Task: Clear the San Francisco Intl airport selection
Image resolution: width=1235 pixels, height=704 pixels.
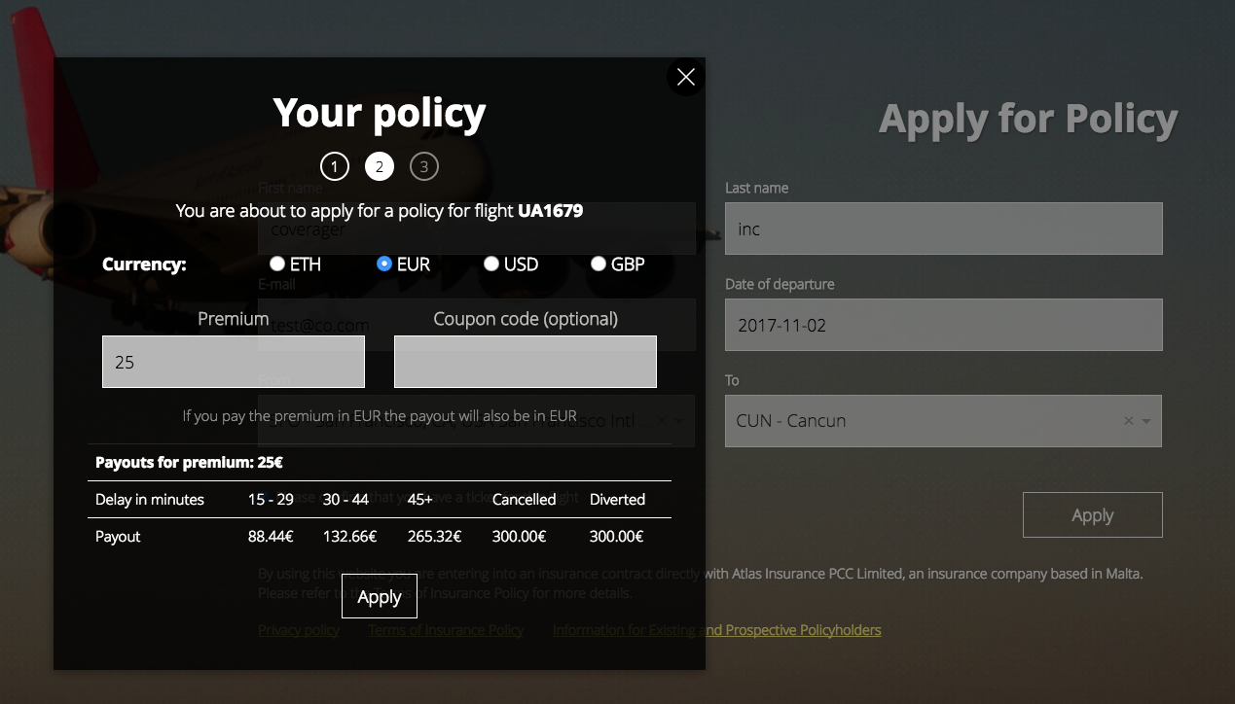Action: [x=661, y=421]
